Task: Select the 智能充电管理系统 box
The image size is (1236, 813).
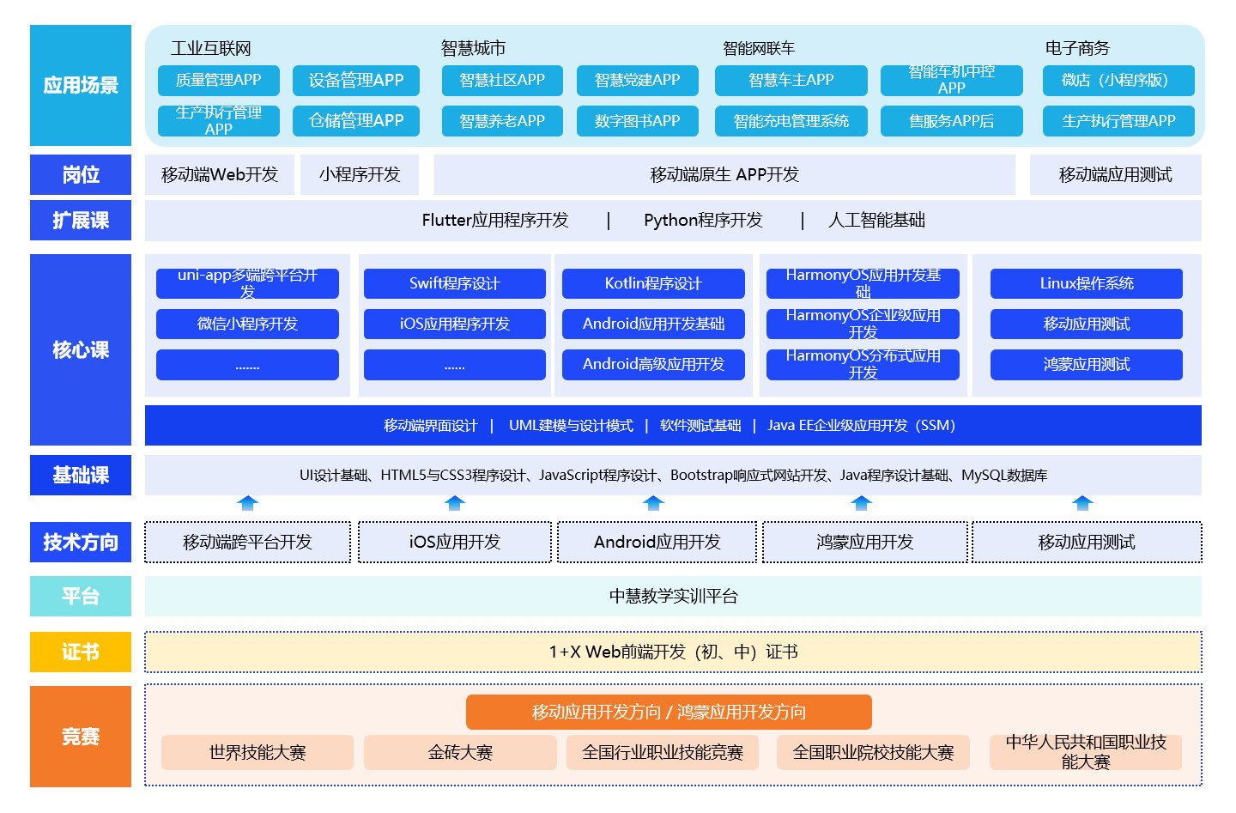Action: pyautogui.click(x=791, y=121)
